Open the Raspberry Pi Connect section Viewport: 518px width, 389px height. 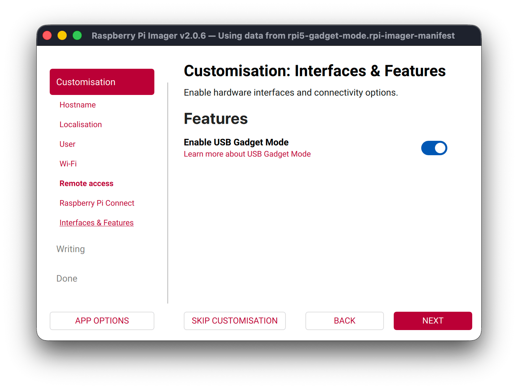point(97,203)
